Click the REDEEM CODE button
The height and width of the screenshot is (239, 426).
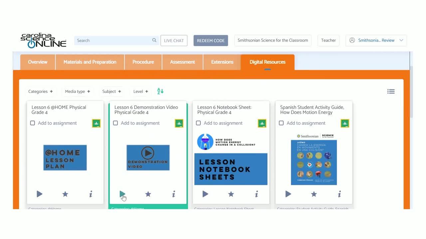point(211,40)
